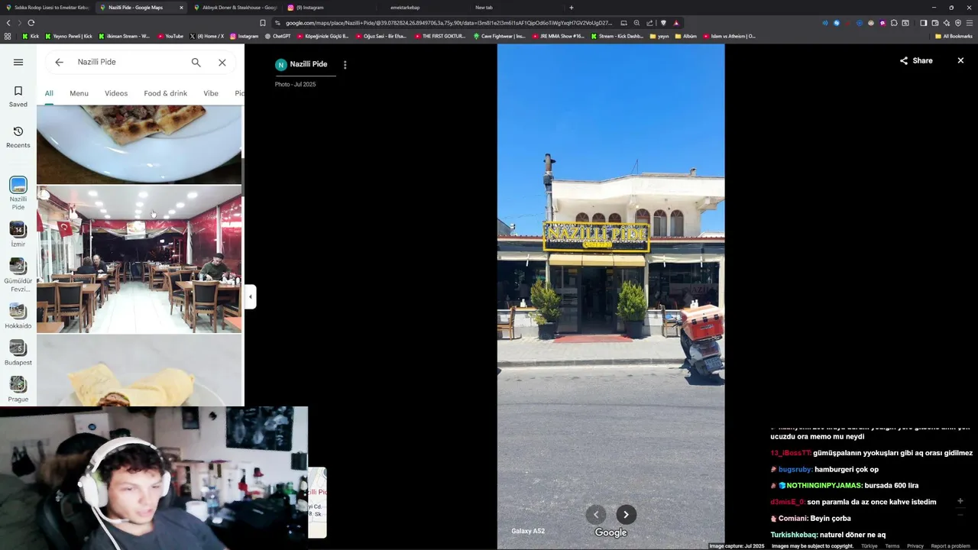Open a new browser tab with plus
978x550 pixels.
571,8
